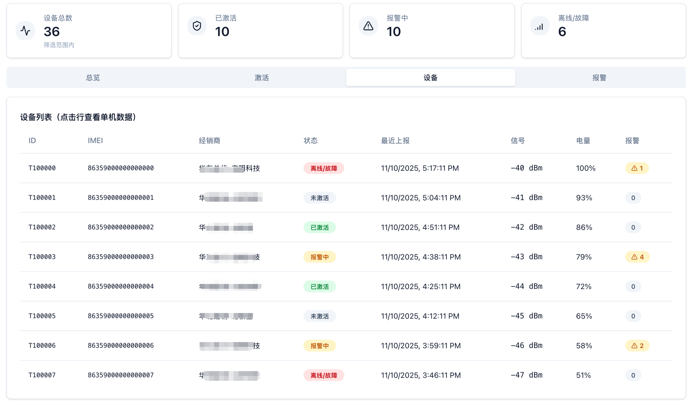Click 未激活 status badge on T100005
Screen dimensions: 692x405
point(319,316)
